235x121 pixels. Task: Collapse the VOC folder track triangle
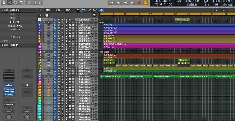[44, 22]
